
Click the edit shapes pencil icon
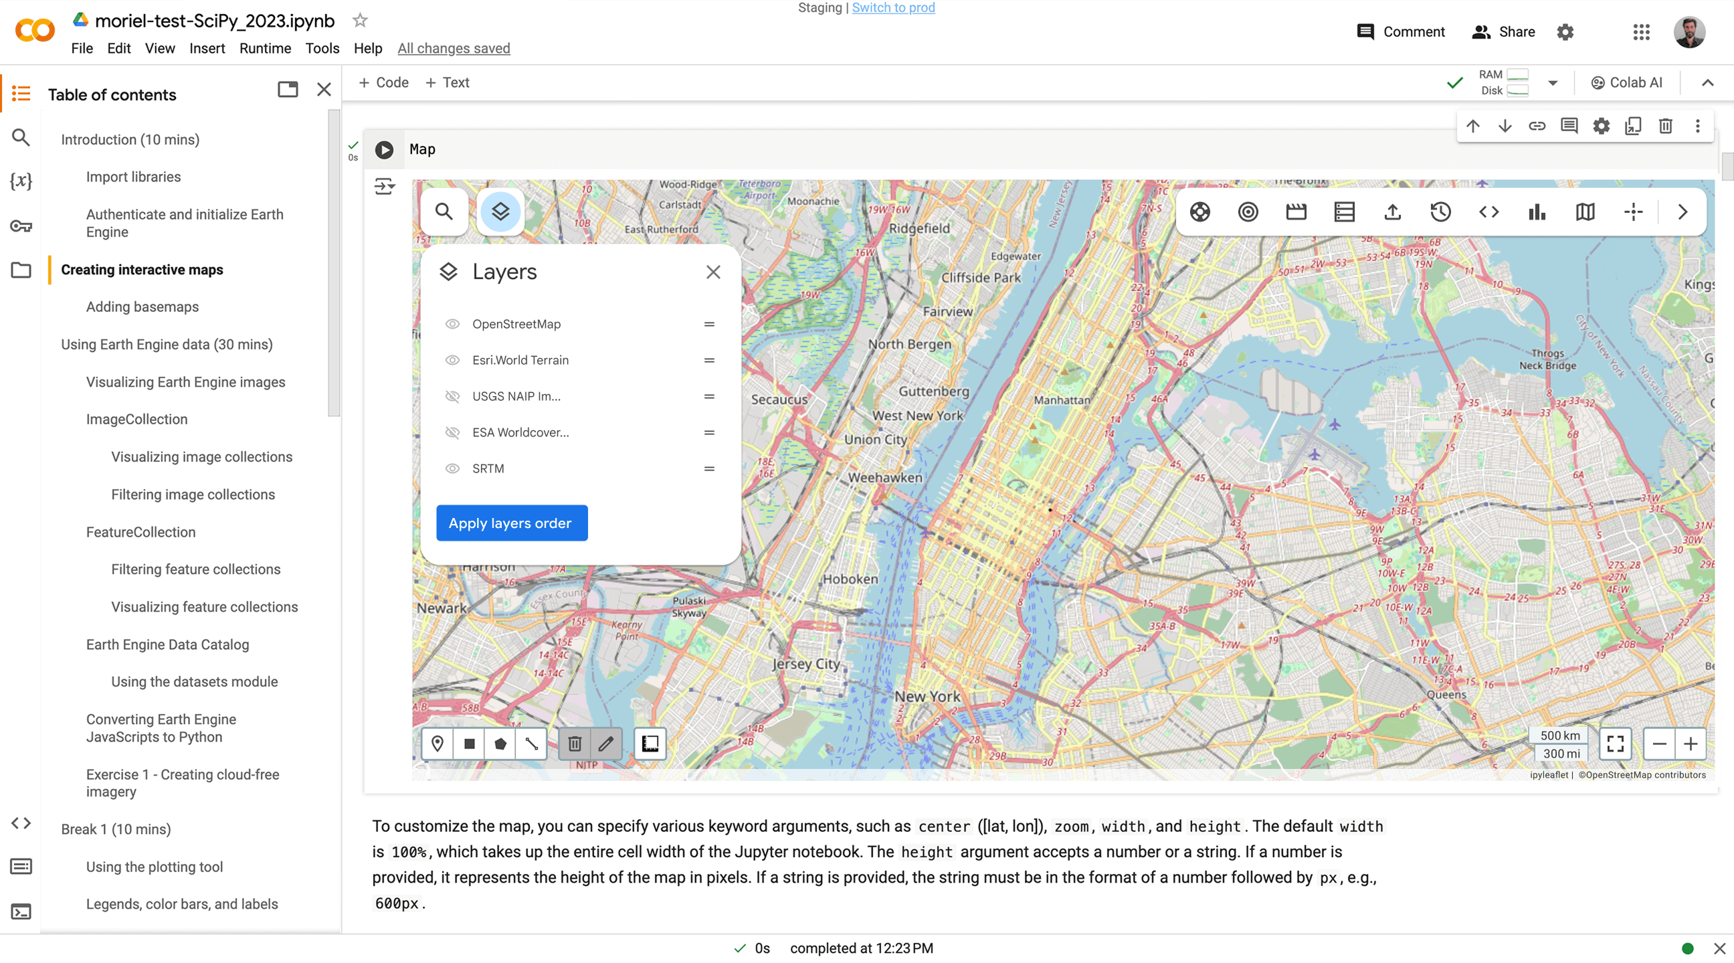[x=606, y=743]
